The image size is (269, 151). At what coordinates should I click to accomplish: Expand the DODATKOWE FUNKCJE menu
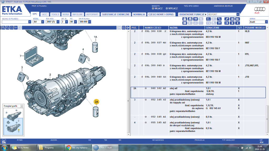click(x=193, y=14)
